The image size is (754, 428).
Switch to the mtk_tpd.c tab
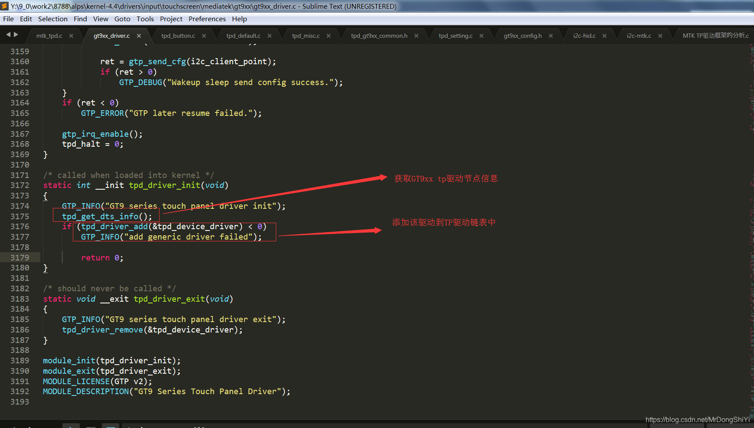pyautogui.click(x=49, y=36)
